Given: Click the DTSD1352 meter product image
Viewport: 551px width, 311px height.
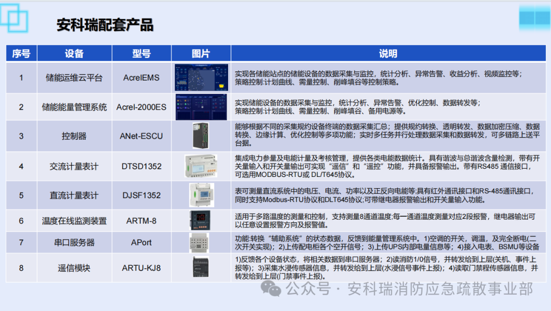Looking at the screenshot, I should pyautogui.click(x=201, y=165).
